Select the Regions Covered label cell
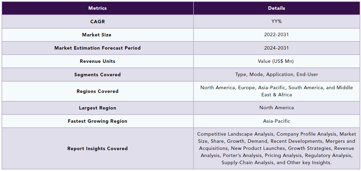 tap(98, 91)
